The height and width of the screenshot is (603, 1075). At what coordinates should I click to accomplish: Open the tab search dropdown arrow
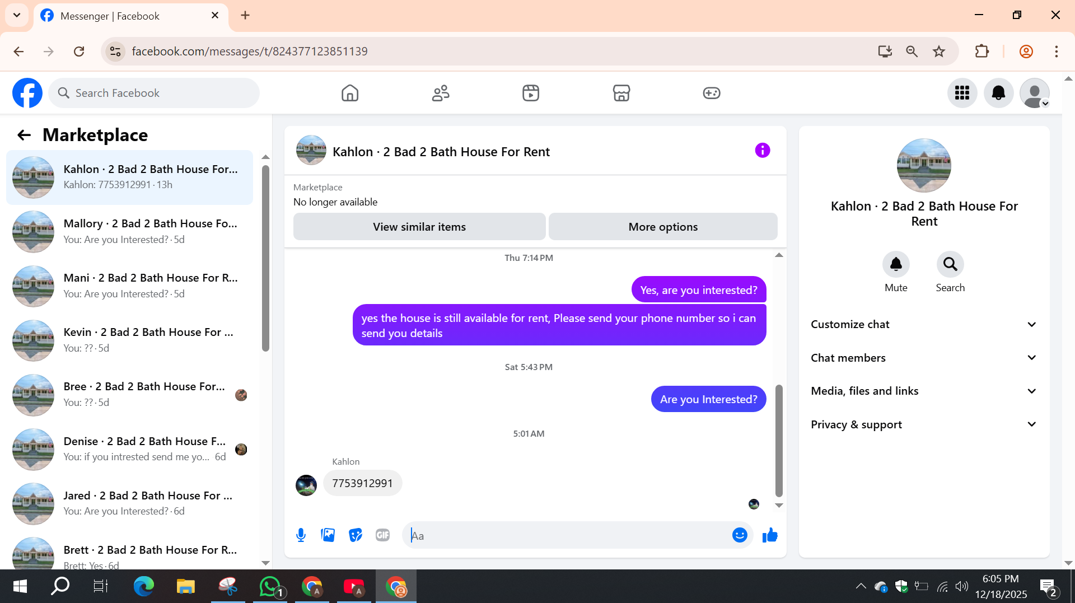click(x=17, y=15)
